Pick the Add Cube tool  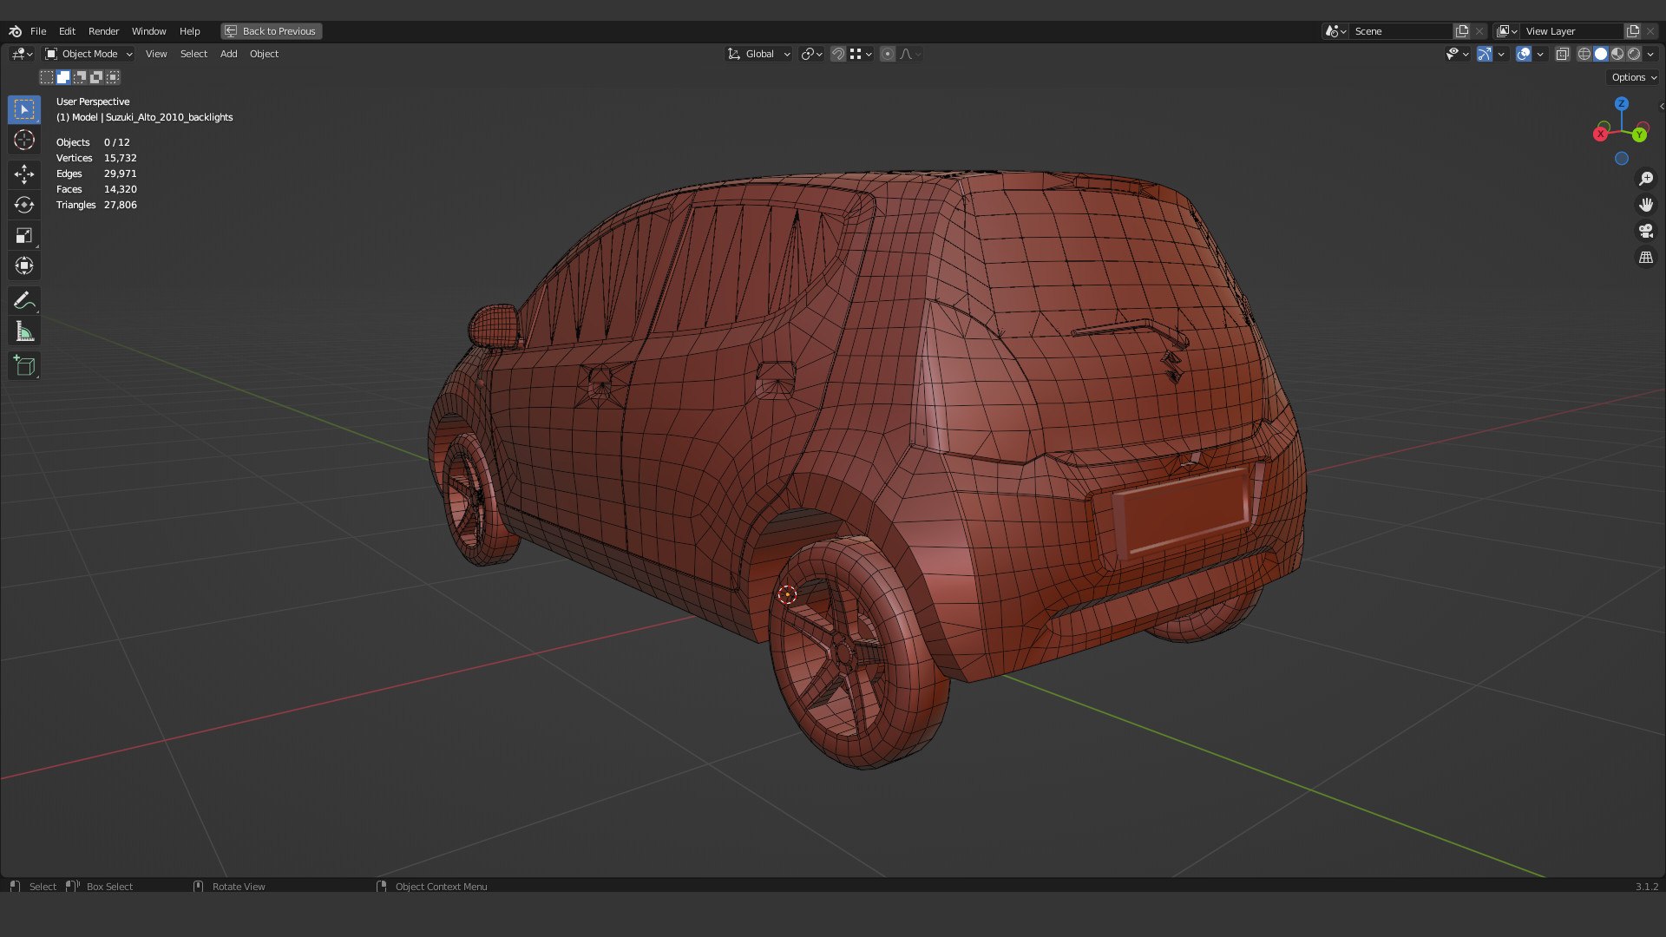click(24, 366)
